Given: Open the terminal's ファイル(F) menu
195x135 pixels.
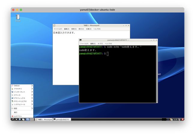Looking at the screenshot, I should click(84, 43).
